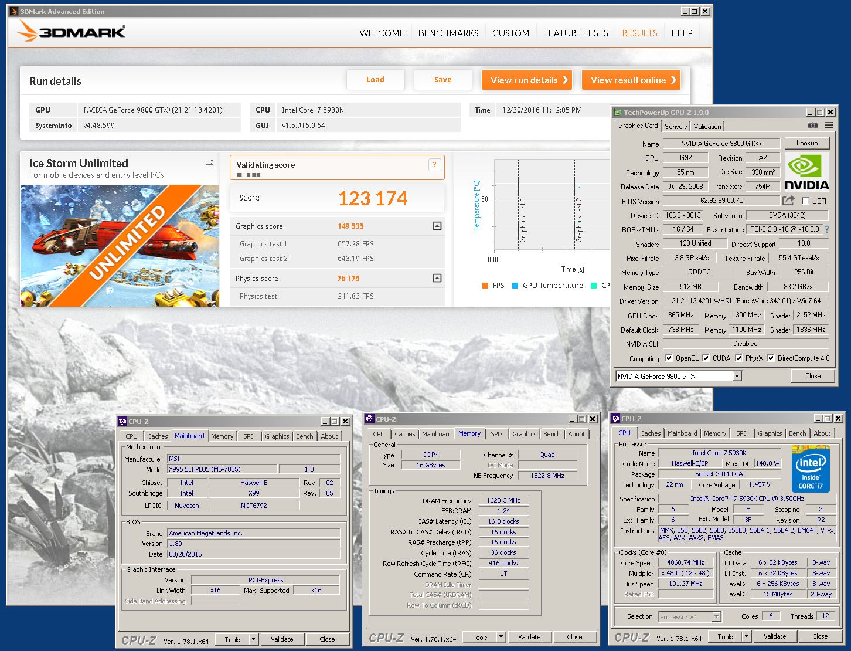The image size is (851, 651).
Task: Click Close button in GPU-Z
Action: pos(813,376)
